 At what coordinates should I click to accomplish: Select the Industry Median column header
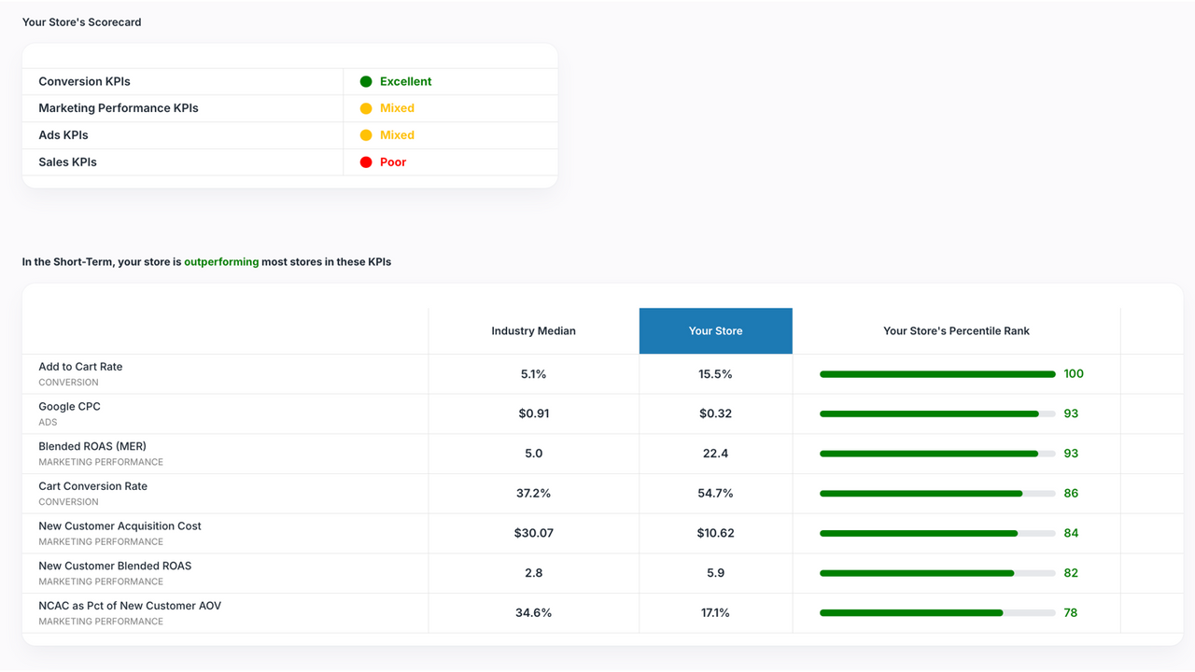533,330
